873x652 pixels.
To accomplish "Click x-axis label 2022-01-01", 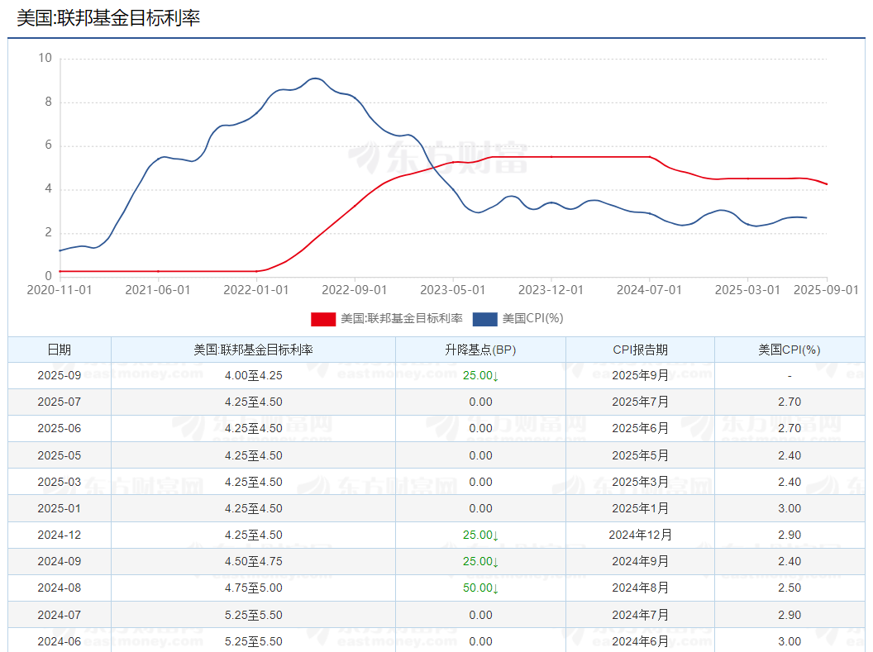I will click(256, 290).
